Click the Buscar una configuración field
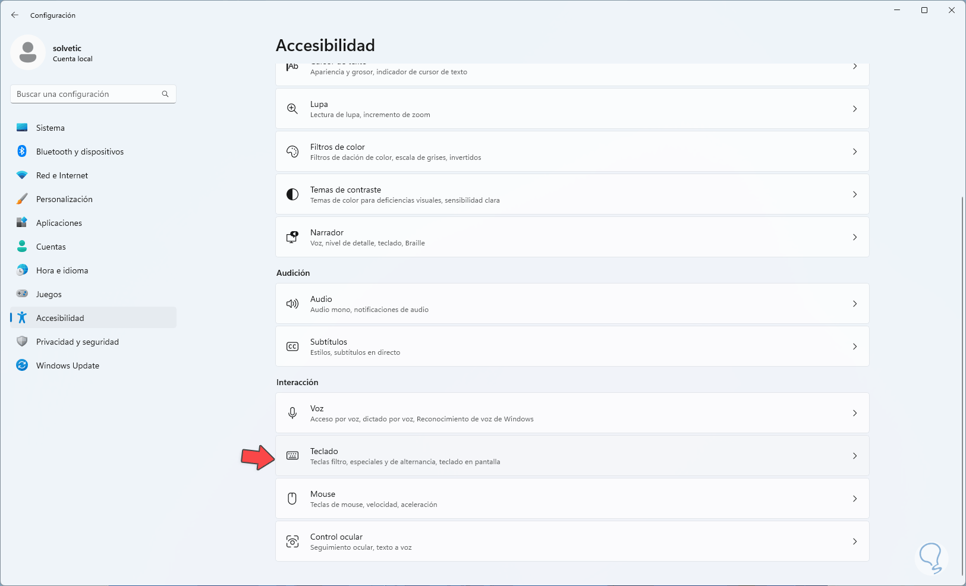Viewport: 966px width, 586px height. pyautogui.click(x=86, y=94)
